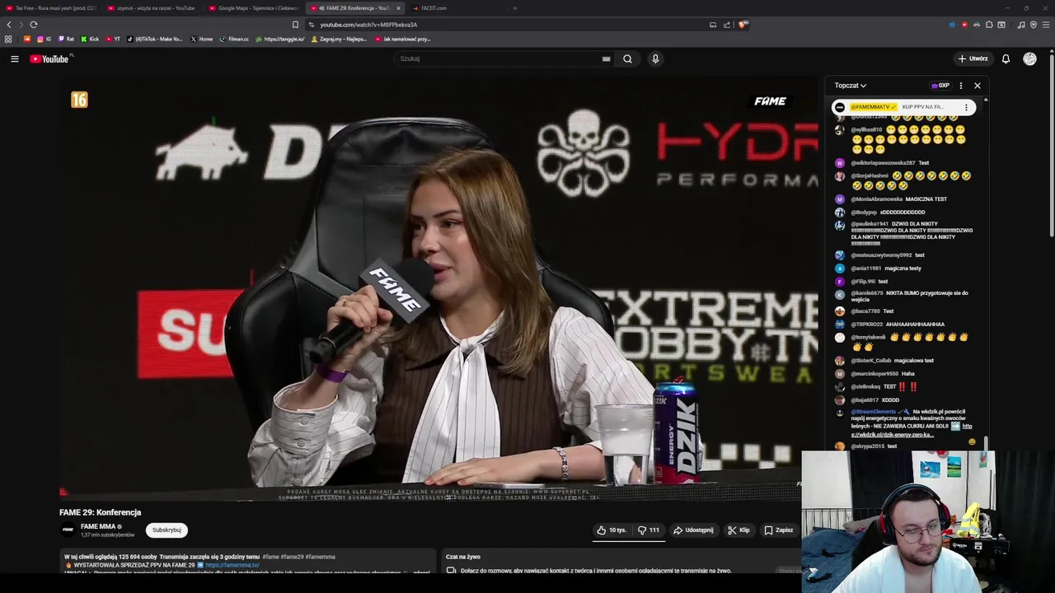Open the chat options three-dot menu
Image resolution: width=1055 pixels, height=593 pixels.
coord(960,86)
